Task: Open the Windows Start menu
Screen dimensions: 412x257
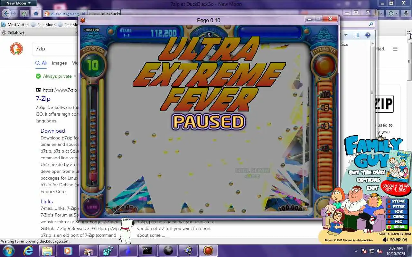Action: (8, 251)
